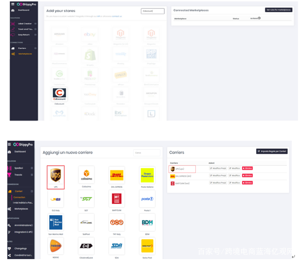Expand Amministrazione sidebar section

pos(32,225)
